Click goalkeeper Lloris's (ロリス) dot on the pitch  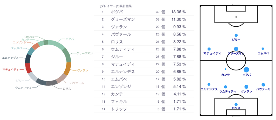pos(236,105)
